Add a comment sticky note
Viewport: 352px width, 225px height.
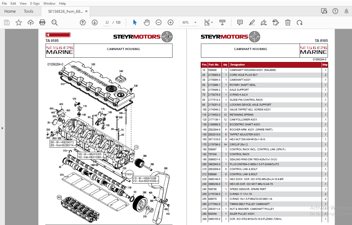click(x=240, y=22)
